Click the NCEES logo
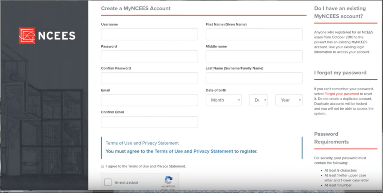Image resolution: width=383 pixels, height=193 pixels. pyautogui.click(x=47, y=36)
